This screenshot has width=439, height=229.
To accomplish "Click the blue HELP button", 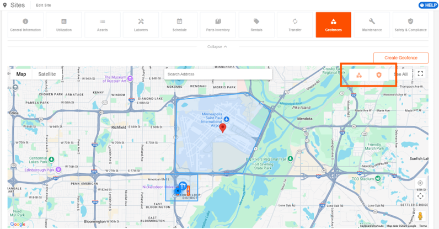I will coord(428,5).
